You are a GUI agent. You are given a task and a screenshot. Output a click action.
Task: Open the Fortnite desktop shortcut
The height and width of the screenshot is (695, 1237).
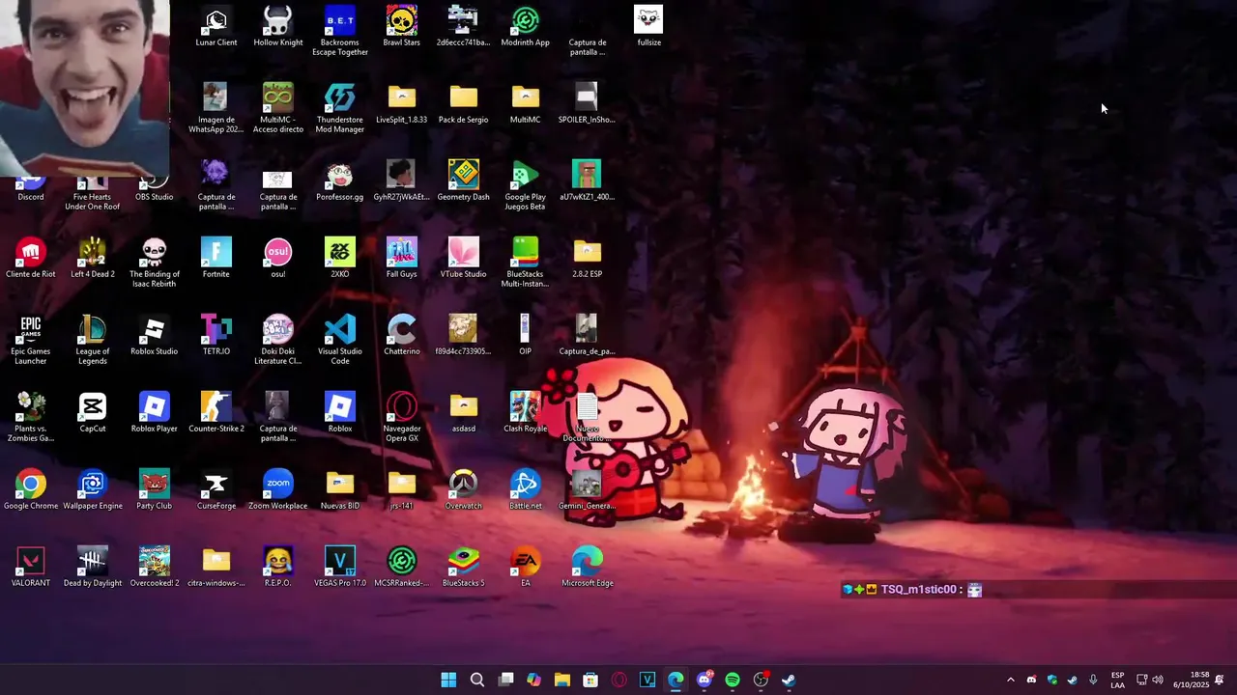click(216, 259)
